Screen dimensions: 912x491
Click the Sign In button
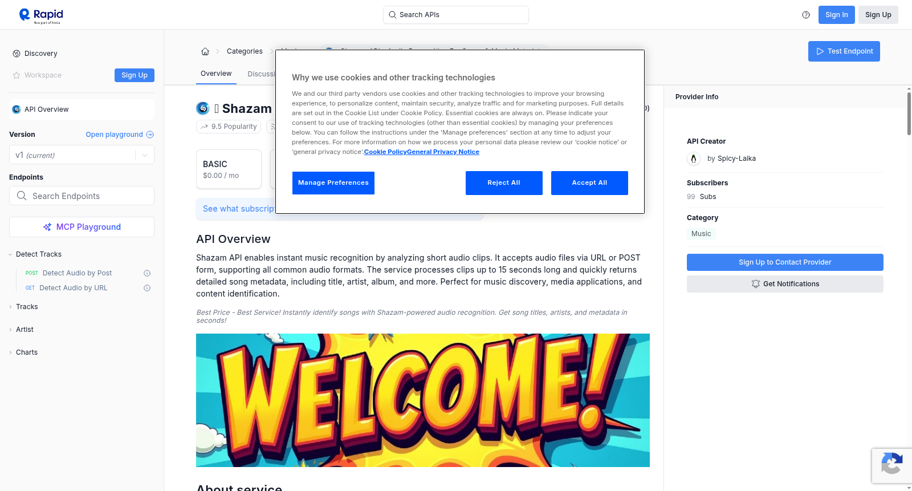(837, 15)
